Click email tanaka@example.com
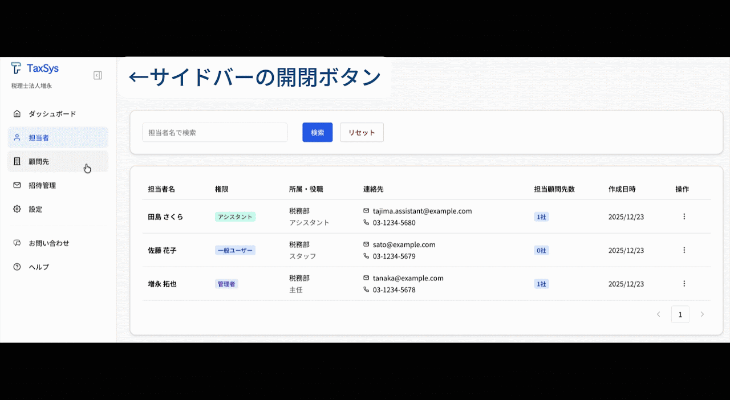The image size is (730, 400). point(408,278)
